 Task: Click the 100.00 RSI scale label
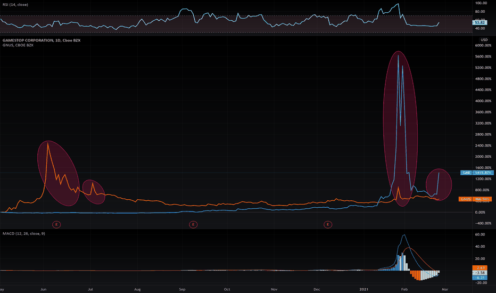(x=481, y=3)
